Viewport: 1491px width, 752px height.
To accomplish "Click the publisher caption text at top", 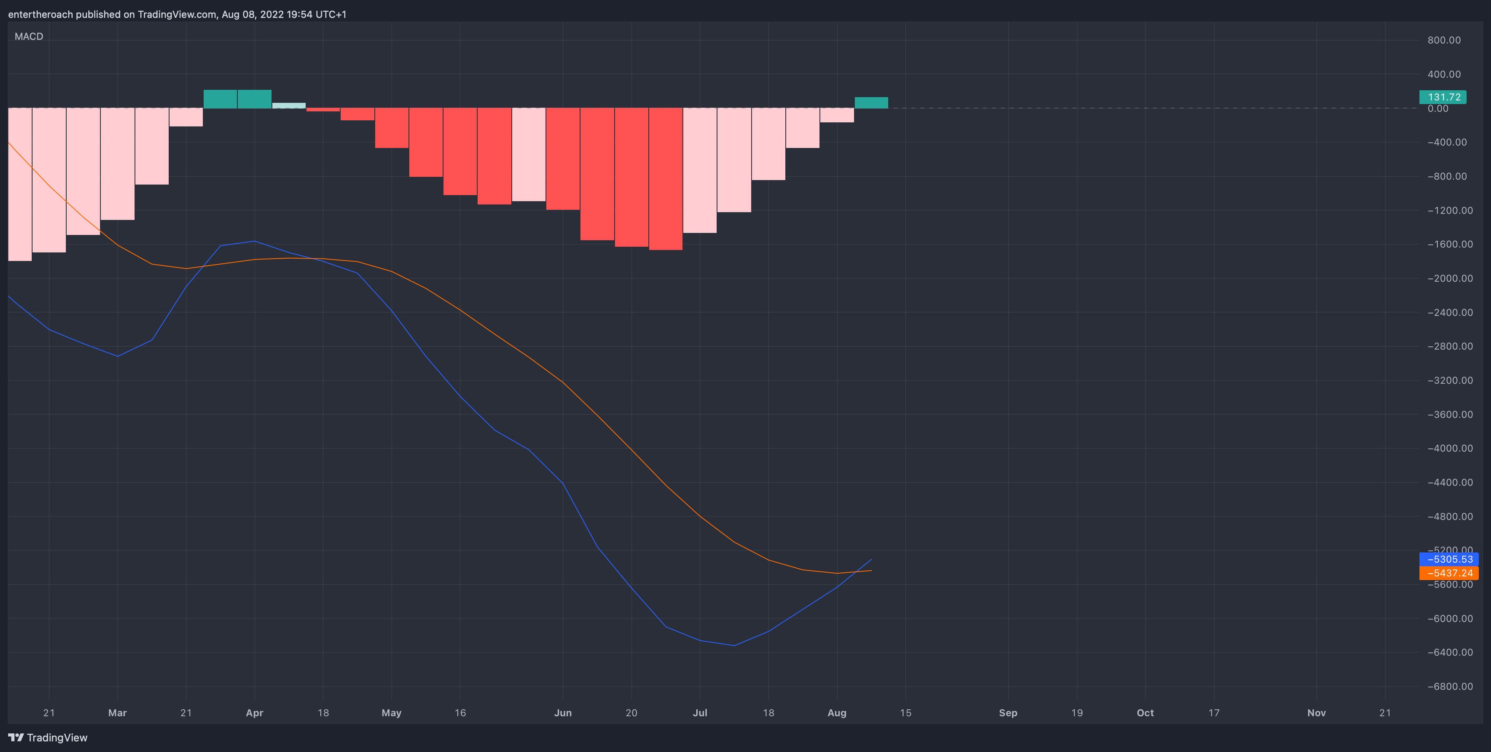I will (x=177, y=14).
